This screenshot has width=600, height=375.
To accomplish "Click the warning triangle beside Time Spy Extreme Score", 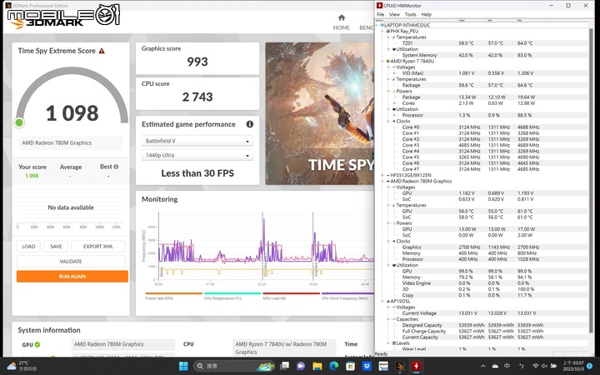I will [102, 51].
